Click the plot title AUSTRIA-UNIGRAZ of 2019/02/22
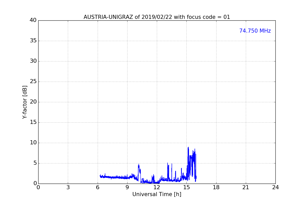 (157, 17)
